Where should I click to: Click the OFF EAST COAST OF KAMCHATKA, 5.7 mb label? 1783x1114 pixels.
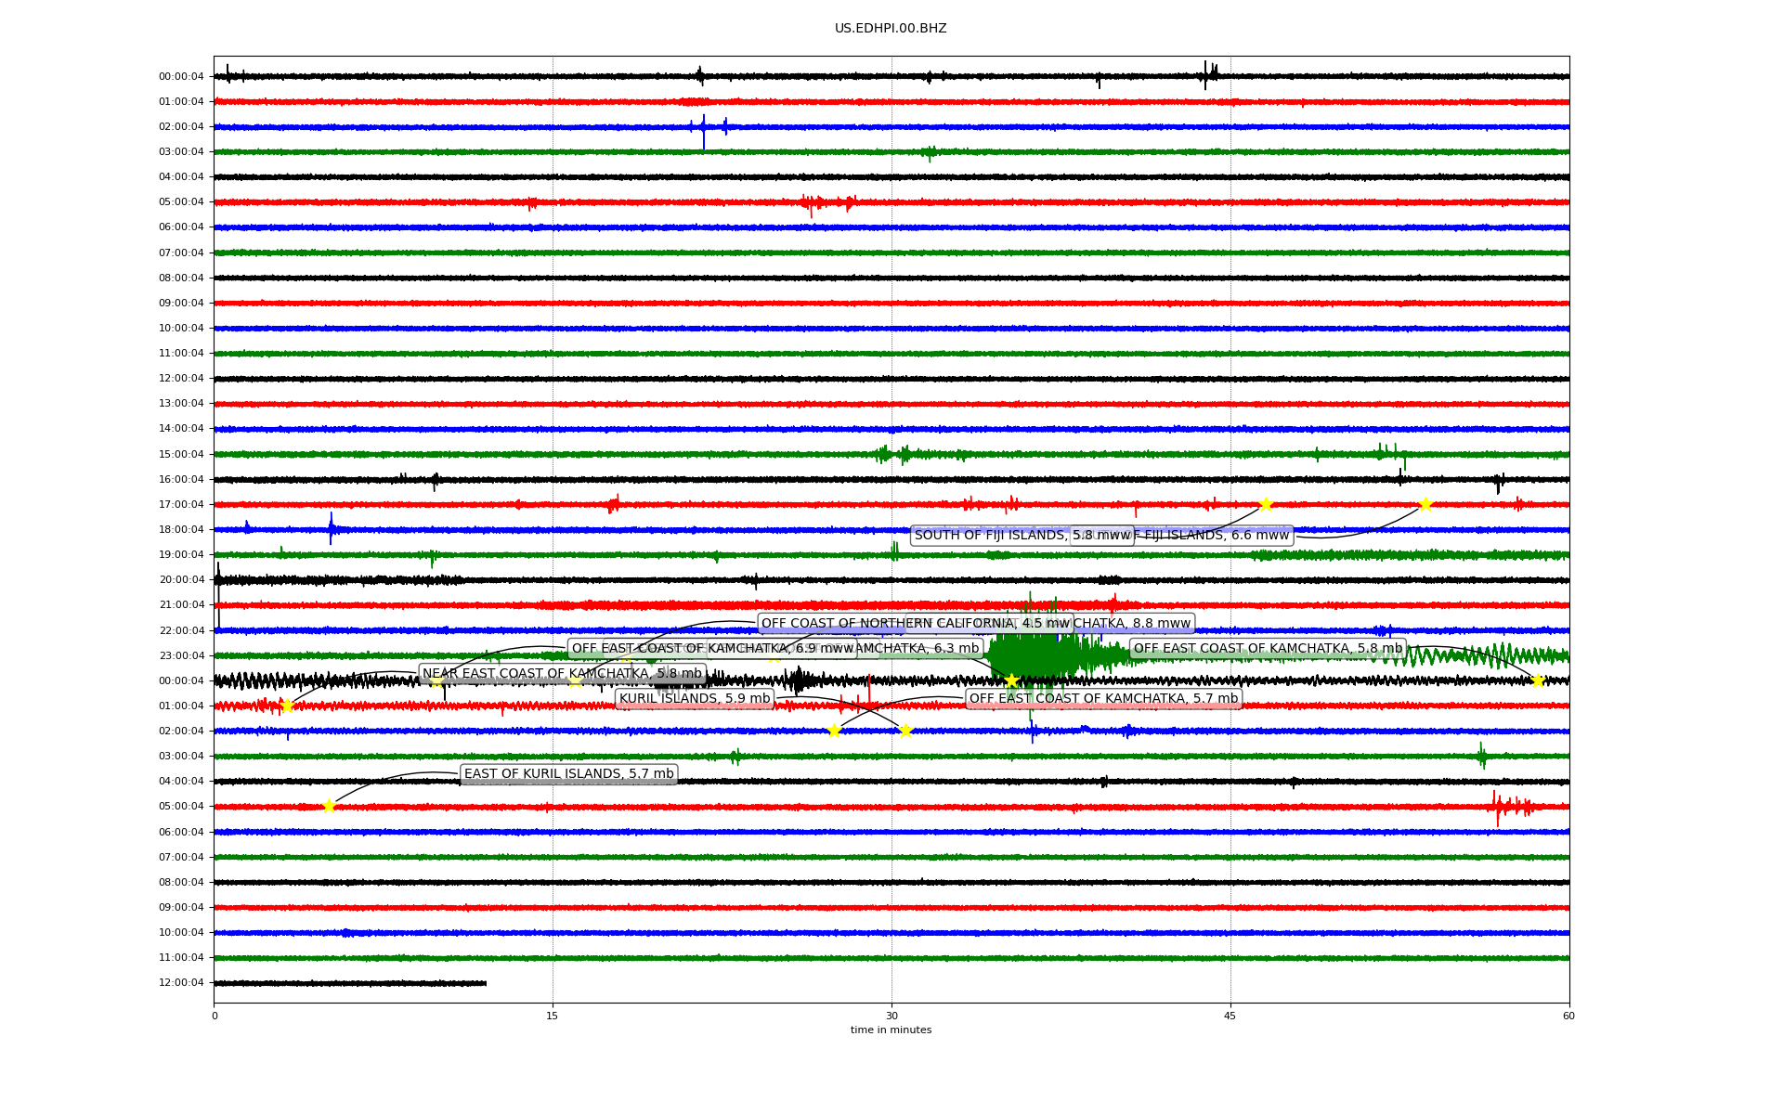click(x=1103, y=699)
